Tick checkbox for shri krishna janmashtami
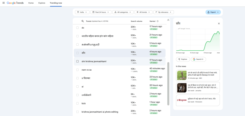 (x=77, y=61)
